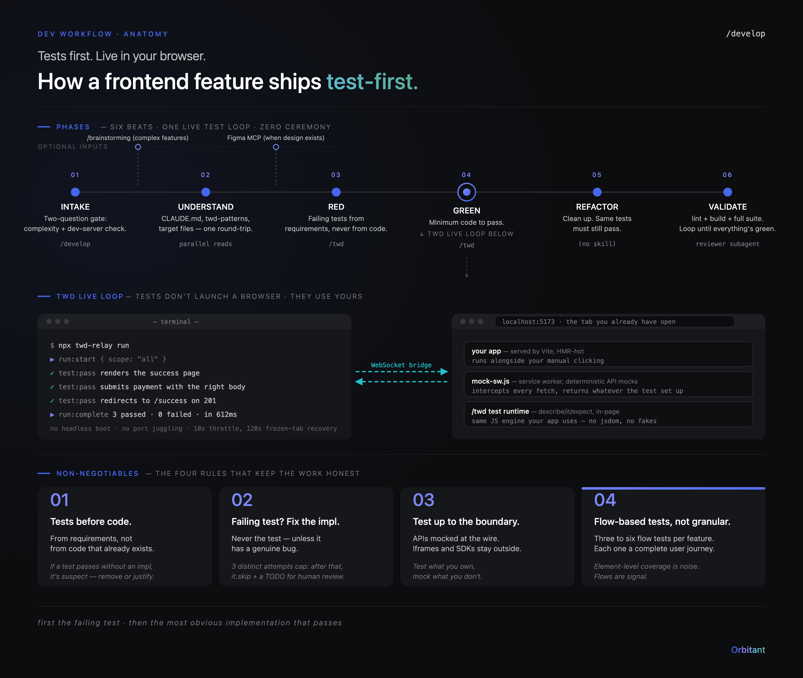The image size is (803, 678).
Task: Click the DEV WORKFLOW · ANATOMY header
Action: 103,34
